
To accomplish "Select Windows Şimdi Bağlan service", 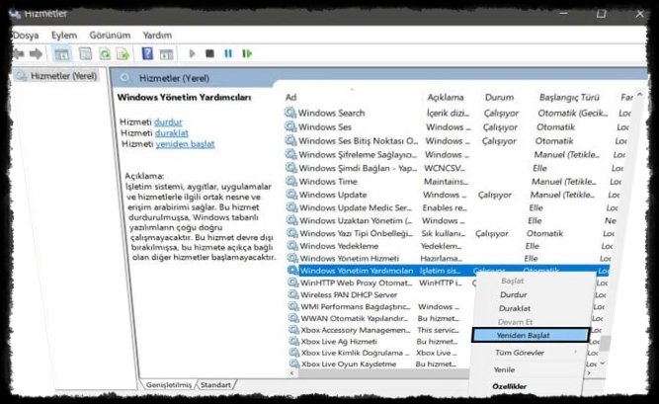I will click(x=454, y=168).
